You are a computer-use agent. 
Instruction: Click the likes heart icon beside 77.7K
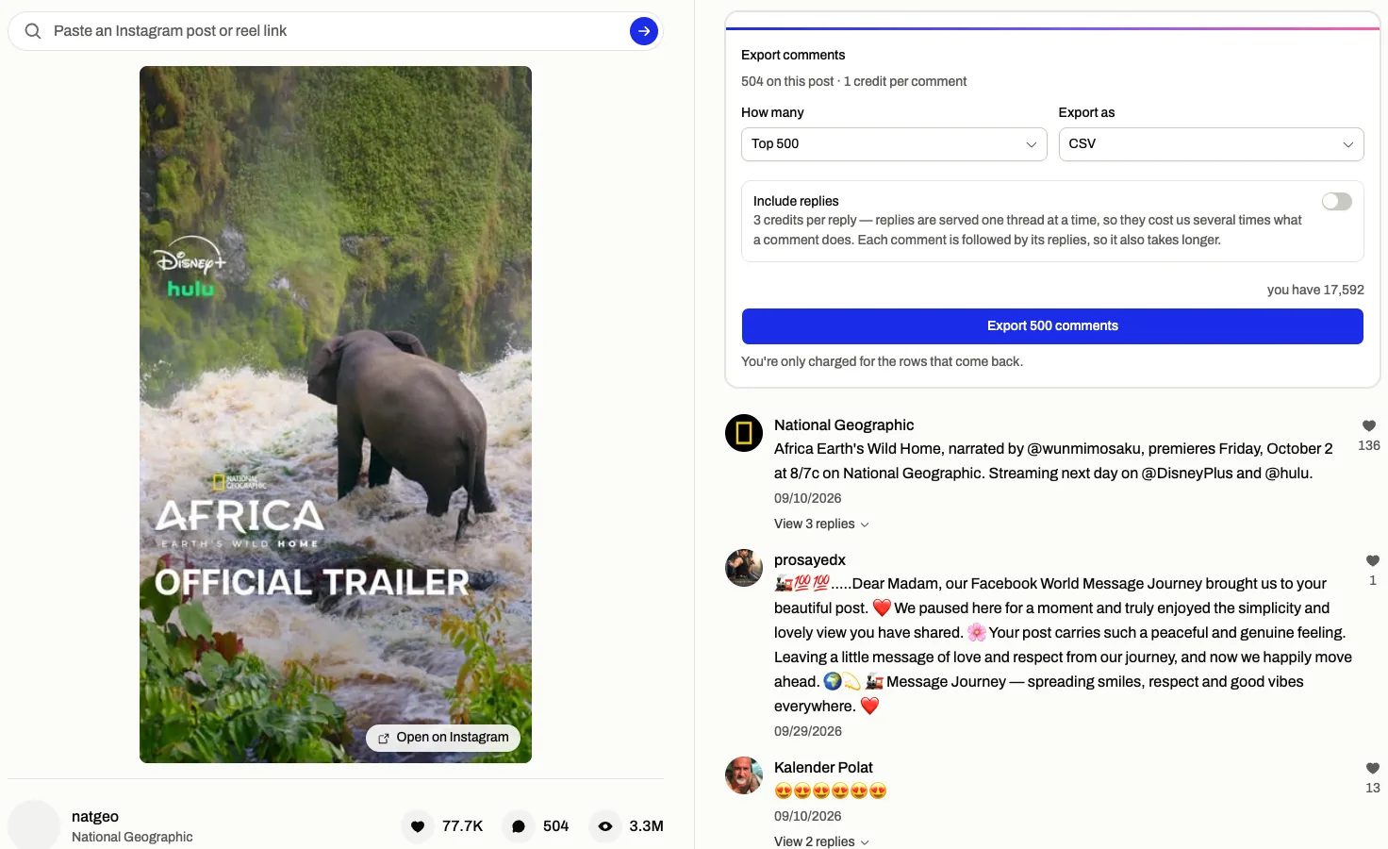tap(418, 826)
